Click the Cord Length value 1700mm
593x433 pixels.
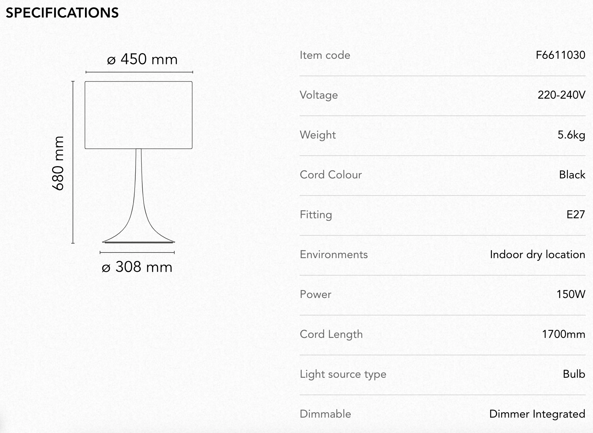pyautogui.click(x=564, y=334)
